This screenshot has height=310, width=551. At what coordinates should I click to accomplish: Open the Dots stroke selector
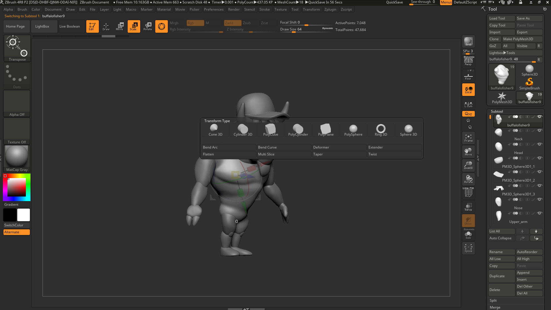pyautogui.click(x=17, y=76)
